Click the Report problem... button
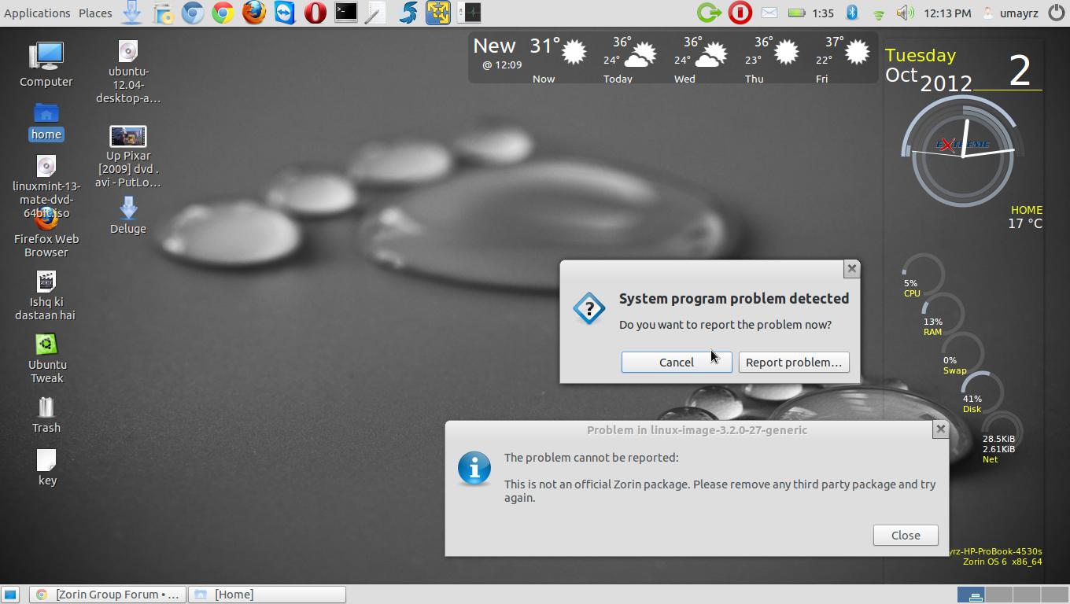The height and width of the screenshot is (604, 1070). 793,362
